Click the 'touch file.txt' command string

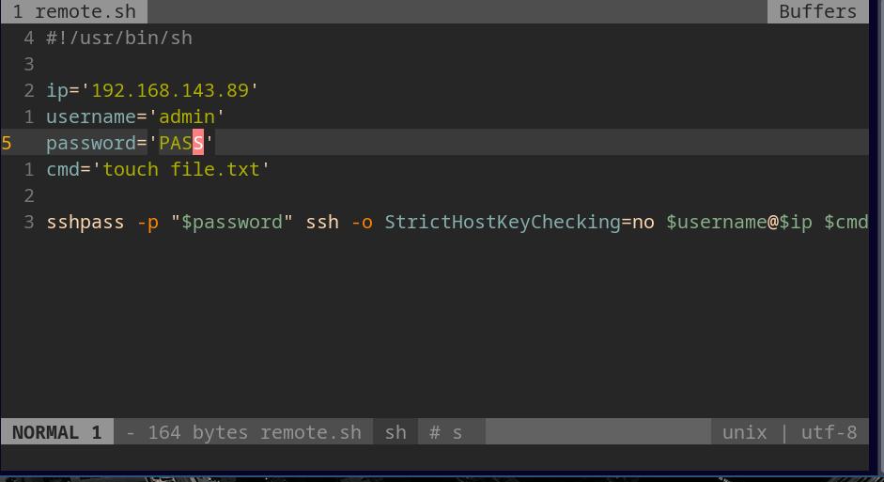[180, 169]
